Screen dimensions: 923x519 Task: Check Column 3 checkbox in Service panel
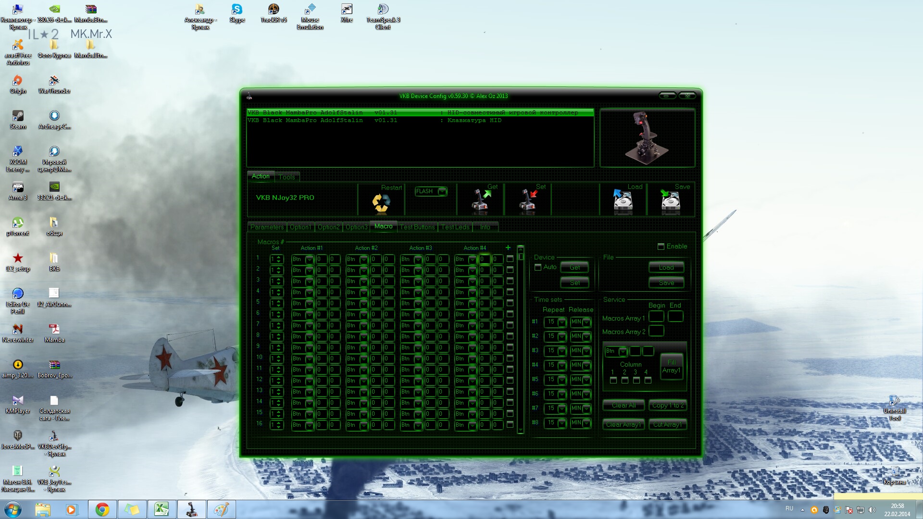pyautogui.click(x=636, y=380)
